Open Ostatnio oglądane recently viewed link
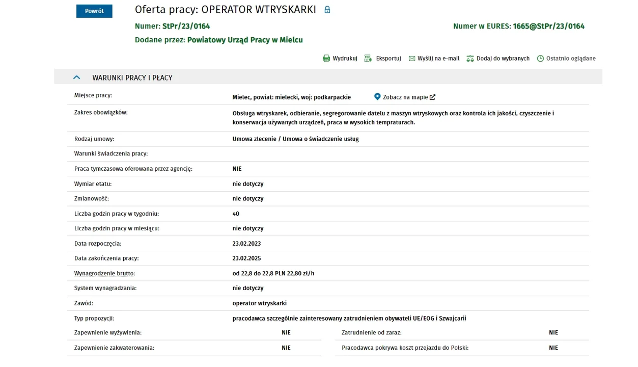 pos(571,59)
